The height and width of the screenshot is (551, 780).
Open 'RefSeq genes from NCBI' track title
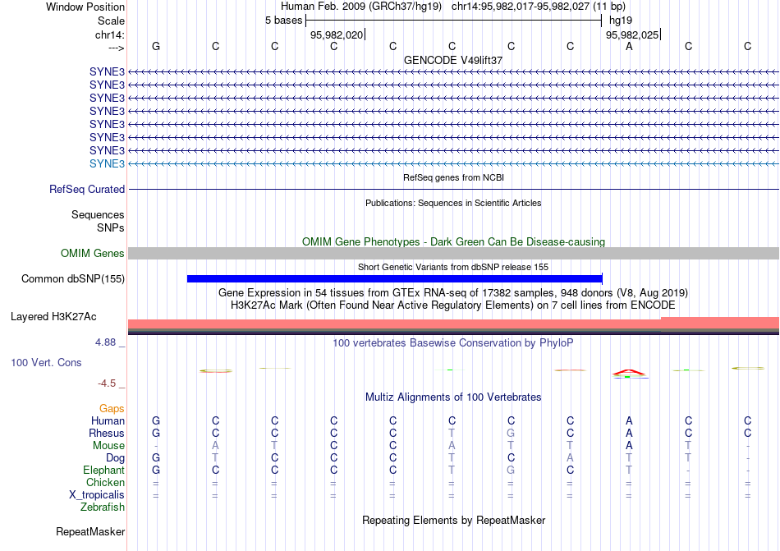pos(453,177)
